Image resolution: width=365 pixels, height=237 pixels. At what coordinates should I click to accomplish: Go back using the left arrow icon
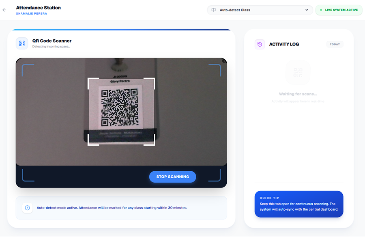[x=4, y=10]
